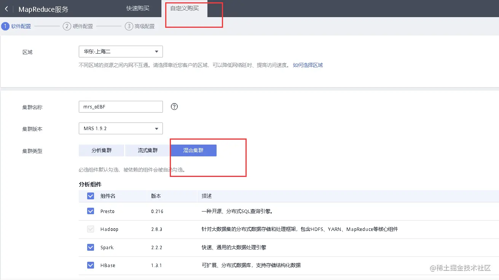Click the 集群名称 input field
Viewport: 499px width, 280px height.
point(121,107)
